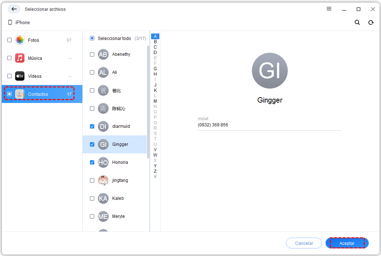The image size is (381, 256).
Task: Click the contact list scrollbar
Action: point(148,101)
